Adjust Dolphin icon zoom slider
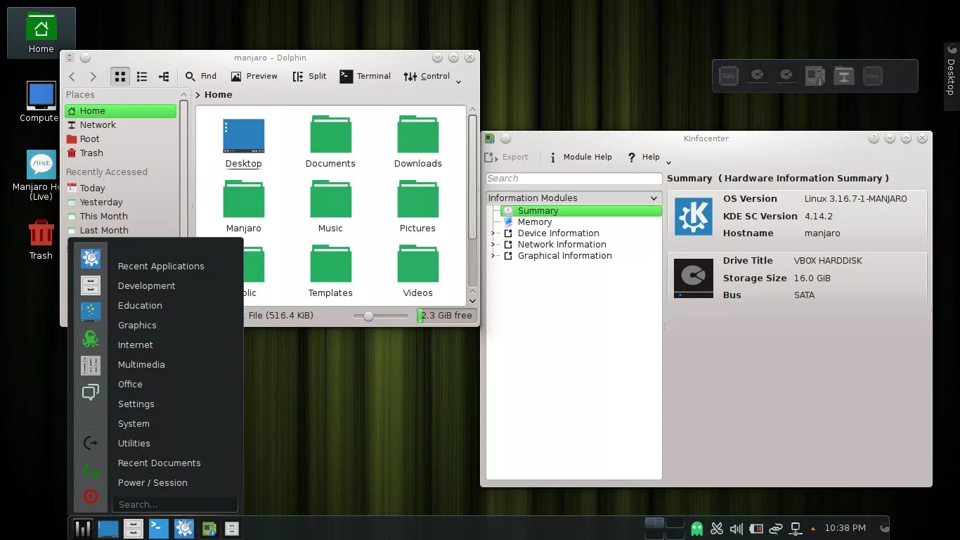 click(381, 316)
